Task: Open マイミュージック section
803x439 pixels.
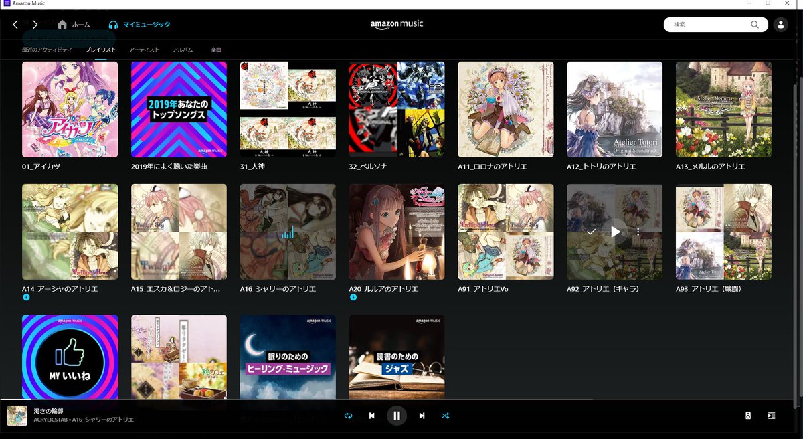Action: (x=139, y=25)
